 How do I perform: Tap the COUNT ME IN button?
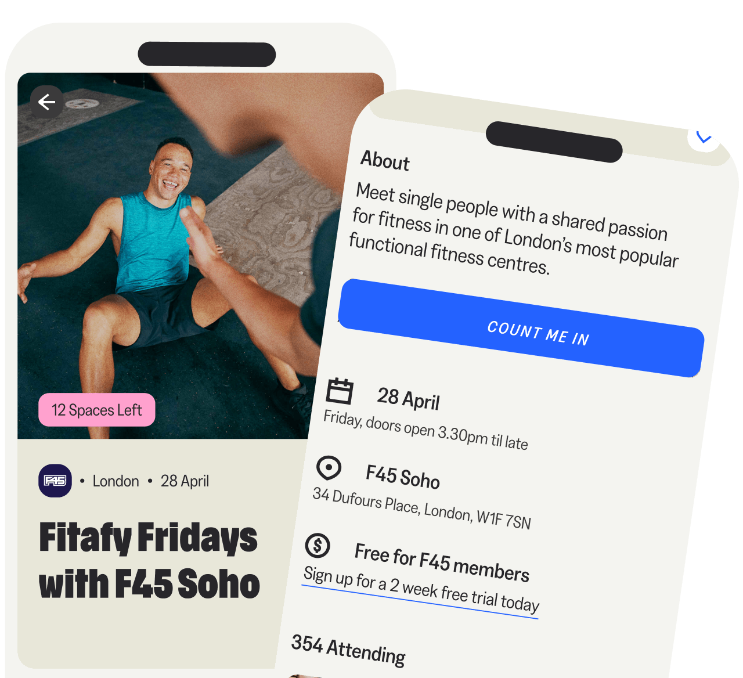(521, 329)
